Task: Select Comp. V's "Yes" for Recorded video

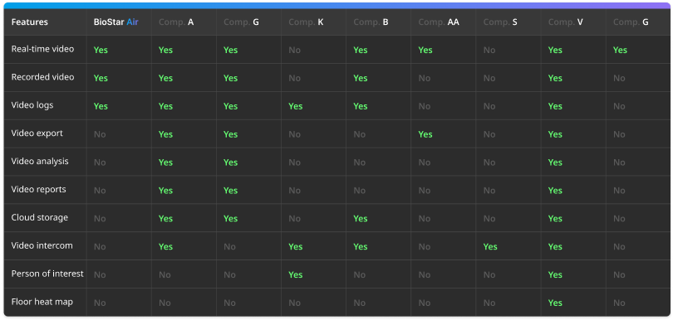Action: (x=555, y=78)
